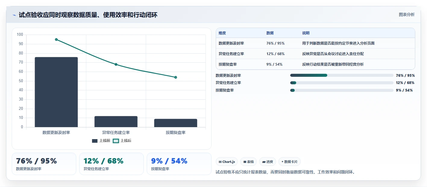Toggle the 上线后 legend swatch
The height and width of the screenshot is (187, 427).
116,141
